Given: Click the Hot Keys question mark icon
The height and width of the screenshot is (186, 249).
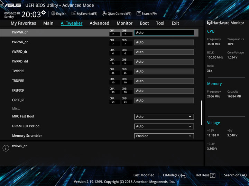Looking at the screenshot, I should tap(212, 175).
